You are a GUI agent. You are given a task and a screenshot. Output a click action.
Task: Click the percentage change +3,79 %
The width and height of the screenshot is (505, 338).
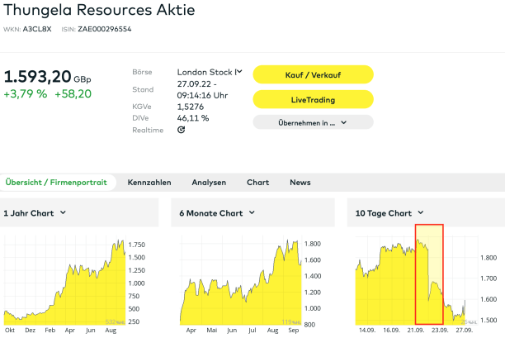26,94
